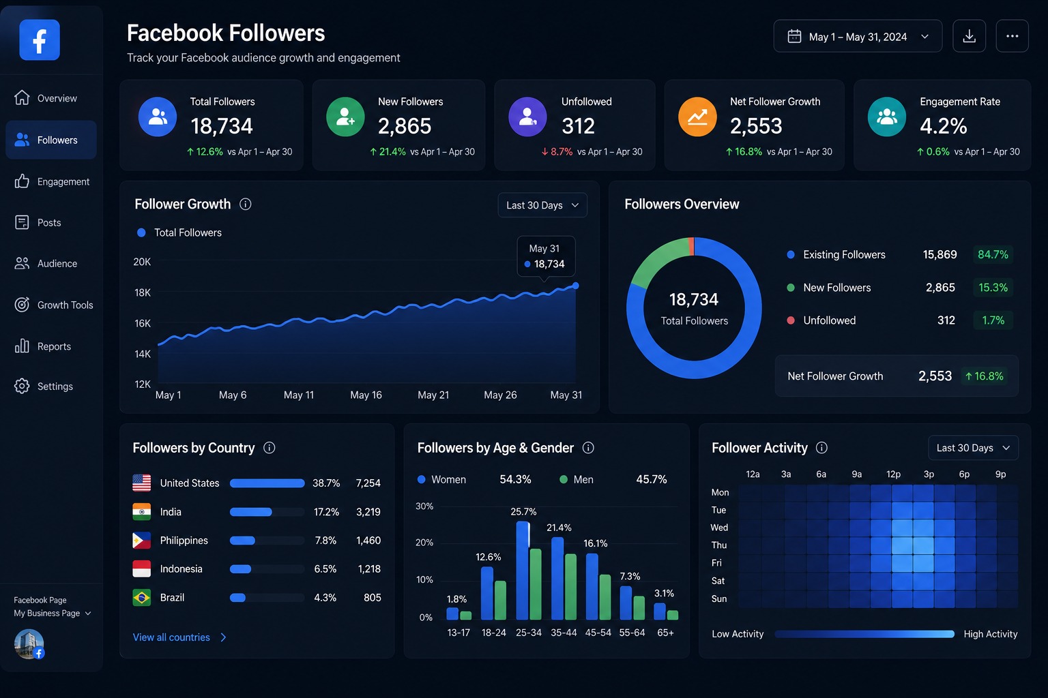This screenshot has height=698, width=1048.
Task: Click the calendar icon in the date selector
Action: pyautogui.click(x=794, y=36)
